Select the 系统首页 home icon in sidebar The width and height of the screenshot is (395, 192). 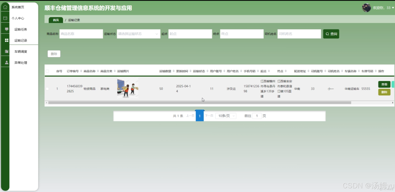tap(5, 7)
